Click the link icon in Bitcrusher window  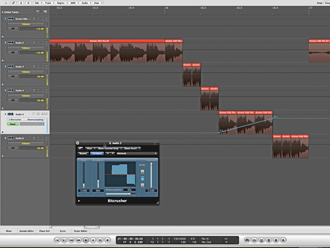tap(80, 148)
